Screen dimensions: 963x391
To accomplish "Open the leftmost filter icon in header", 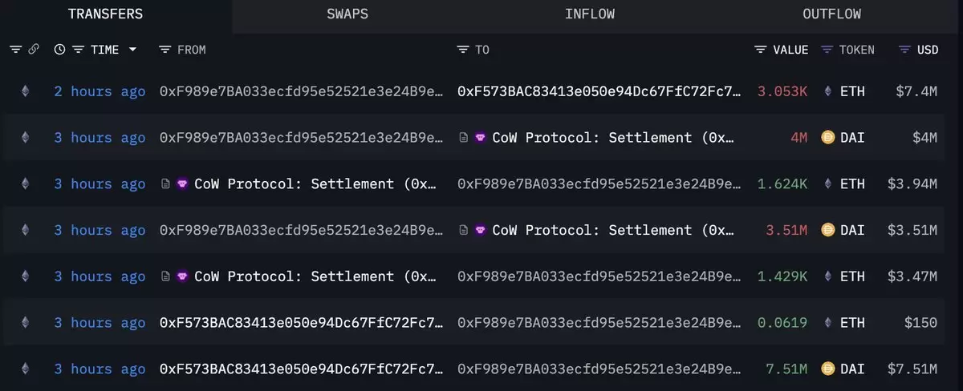I will 15,50.
